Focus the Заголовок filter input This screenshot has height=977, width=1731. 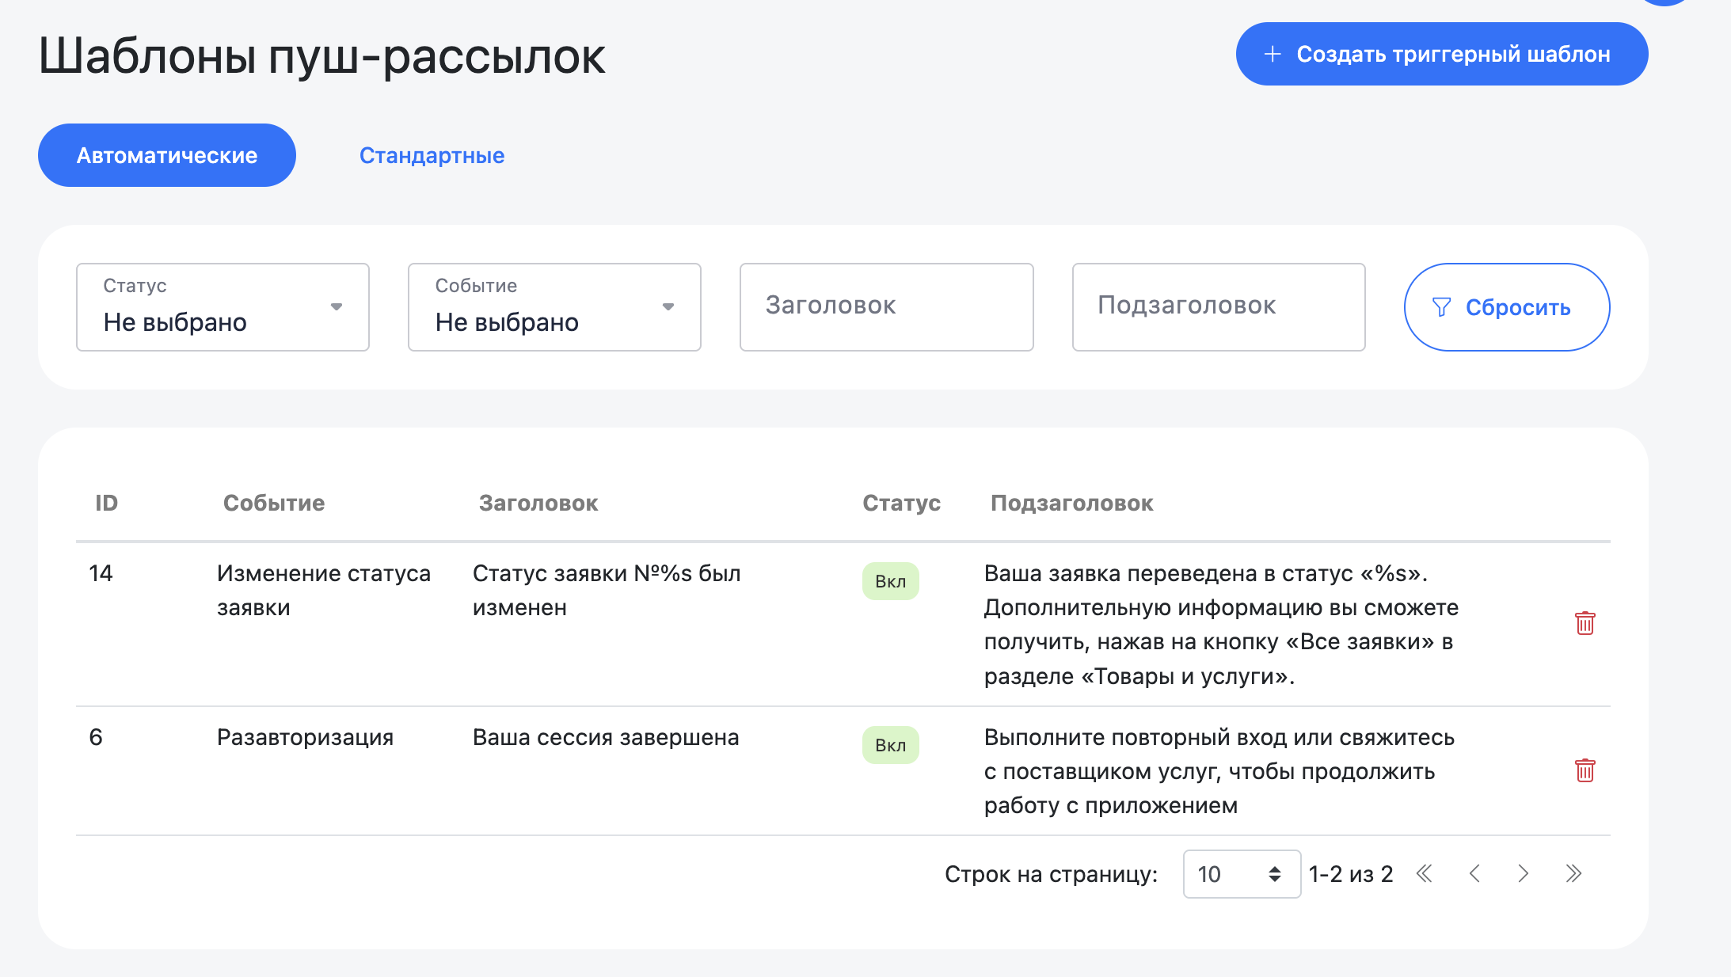(886, 307)
